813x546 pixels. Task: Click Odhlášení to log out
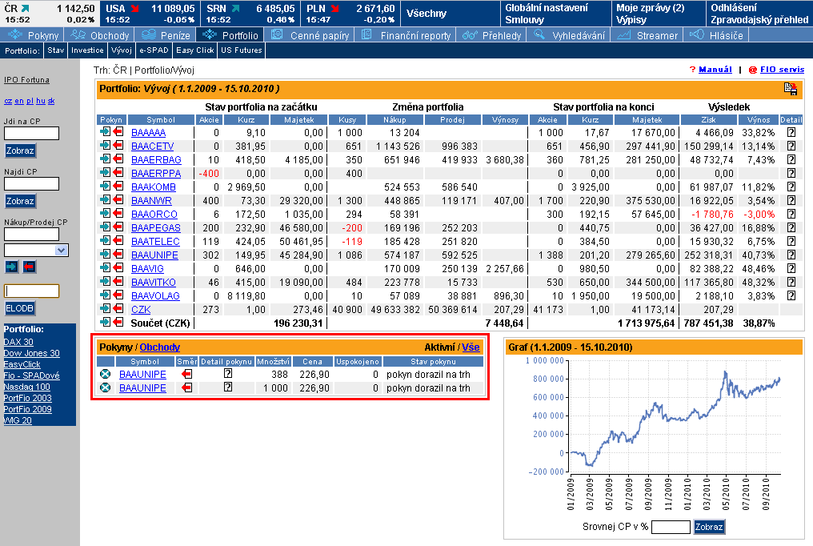click(x=734, y=8)
